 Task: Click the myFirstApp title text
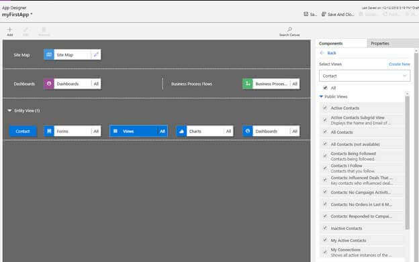click(15, 15)
